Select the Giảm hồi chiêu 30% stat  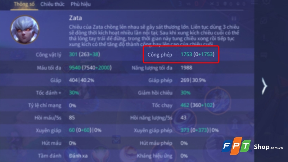164,93
